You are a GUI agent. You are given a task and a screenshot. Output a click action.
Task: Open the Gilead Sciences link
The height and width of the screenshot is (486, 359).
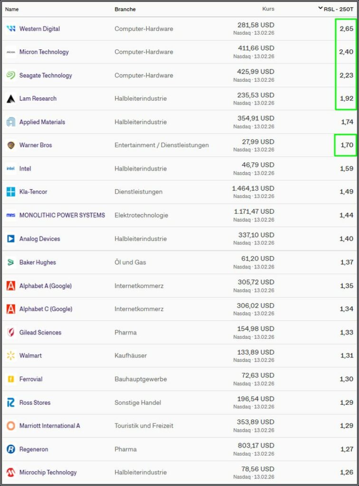coord(40,333)
